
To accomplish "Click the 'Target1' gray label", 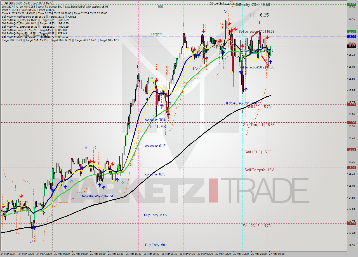I will click(x=157, y=34).
